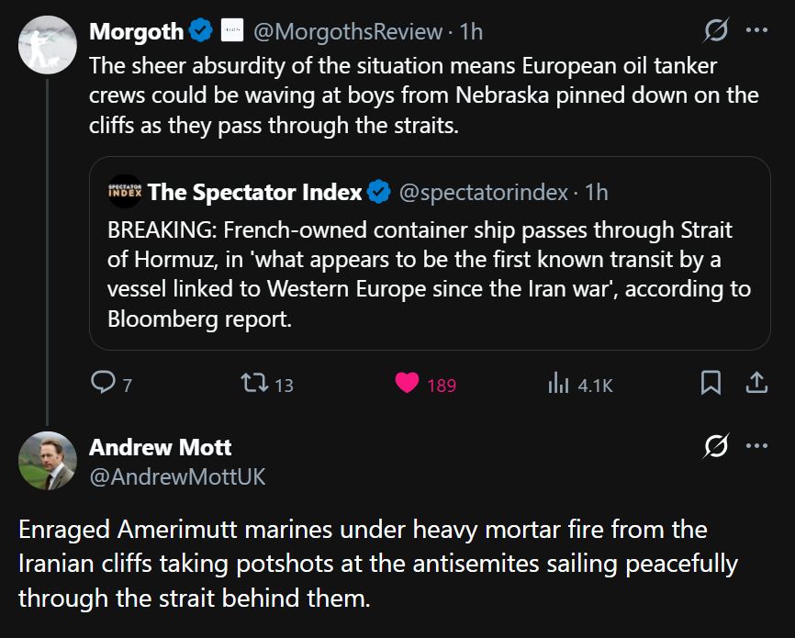The height and width of the screenshot is (638, 795).
Task: Open Andrew Mott's profile avatar
Action: pos(47,461)
